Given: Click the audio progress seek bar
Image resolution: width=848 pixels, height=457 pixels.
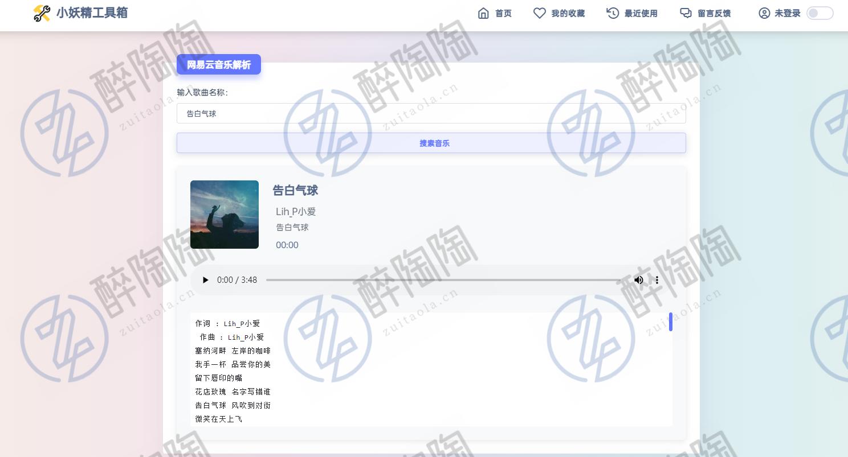Looking at the screenshot, I should tap(445, 280).
